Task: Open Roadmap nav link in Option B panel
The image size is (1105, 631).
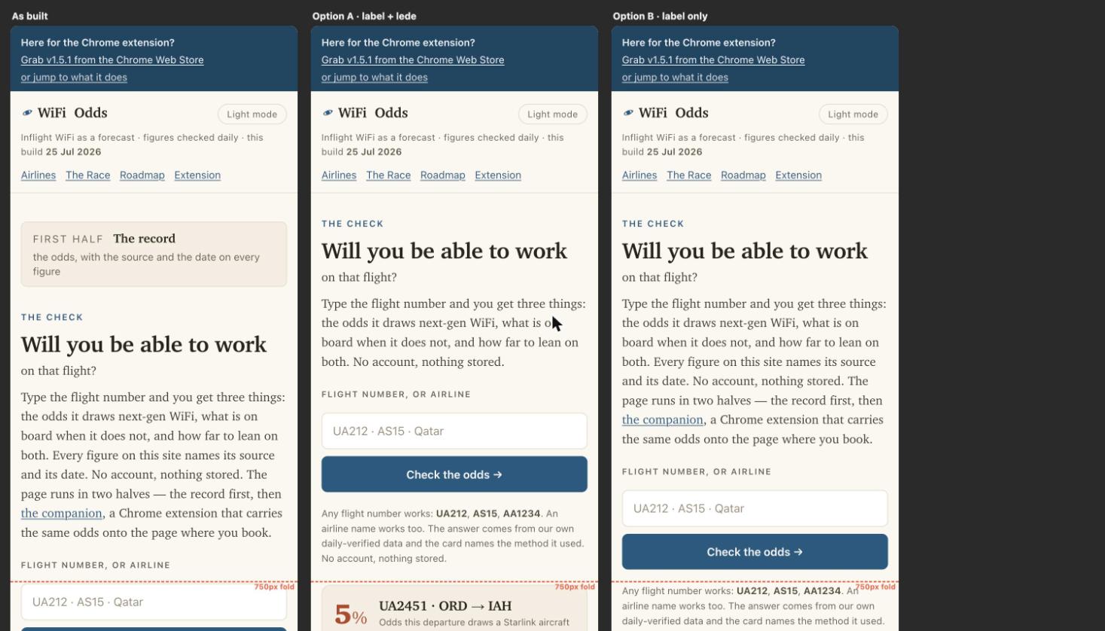Action: click(x=743, y=175)
